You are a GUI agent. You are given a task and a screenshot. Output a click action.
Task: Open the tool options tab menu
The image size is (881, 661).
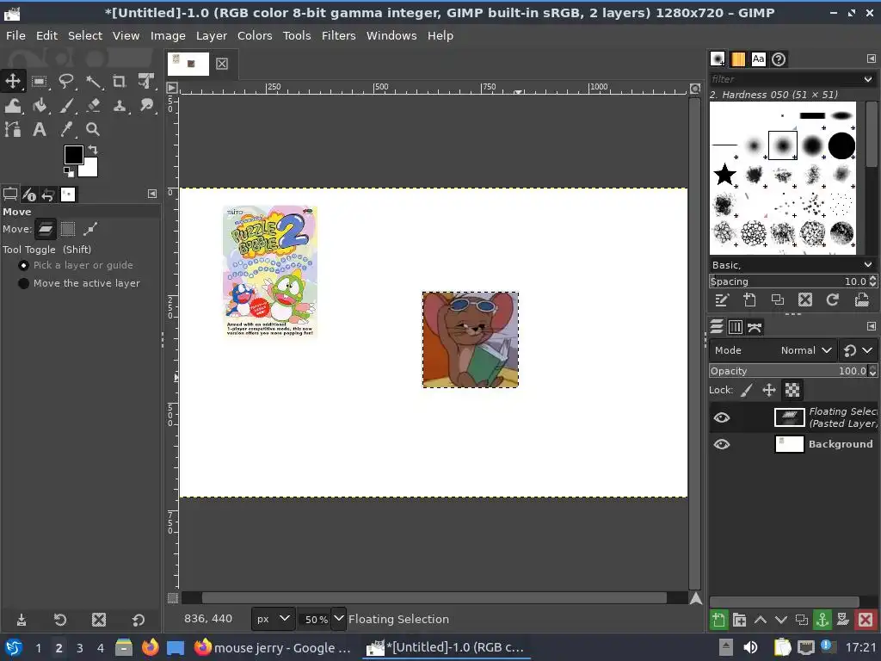click(x=151, y=194)
